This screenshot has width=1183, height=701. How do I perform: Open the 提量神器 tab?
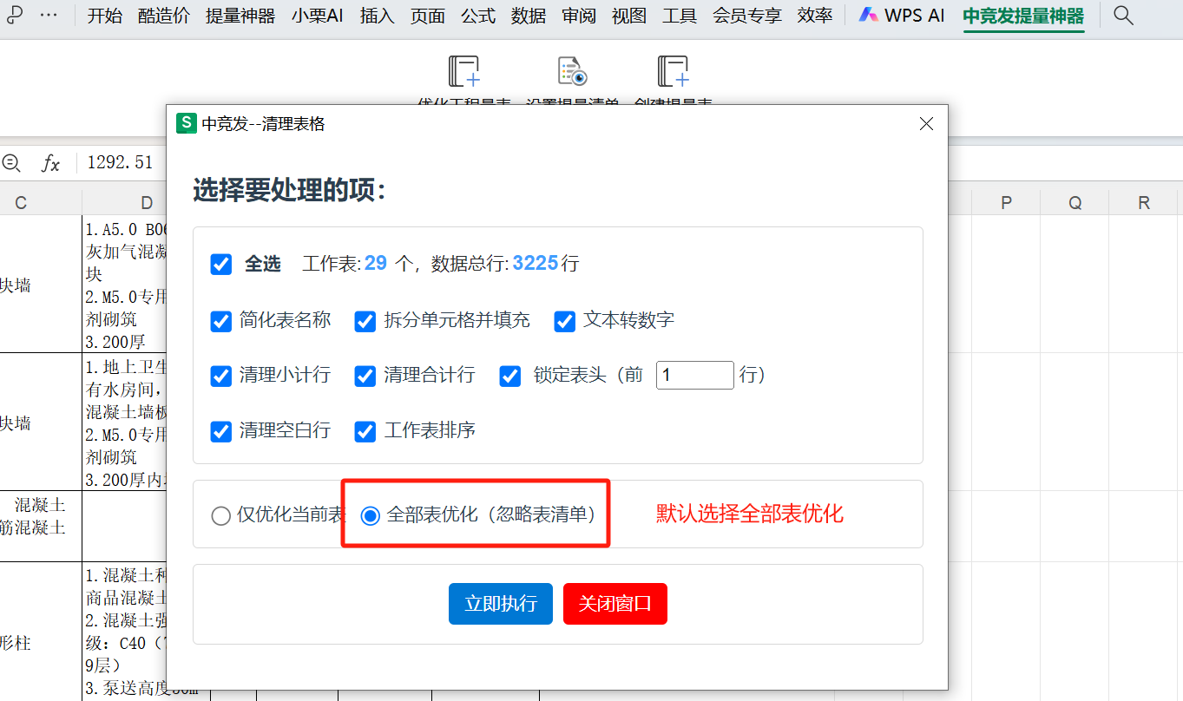240,16
